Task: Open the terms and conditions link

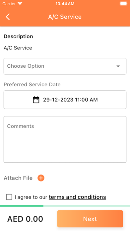Action: click(x=78, y=197)
